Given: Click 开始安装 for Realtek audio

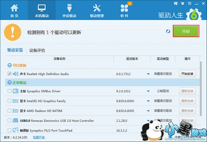Looking at the screenshot, I should (x=187, y=74).
